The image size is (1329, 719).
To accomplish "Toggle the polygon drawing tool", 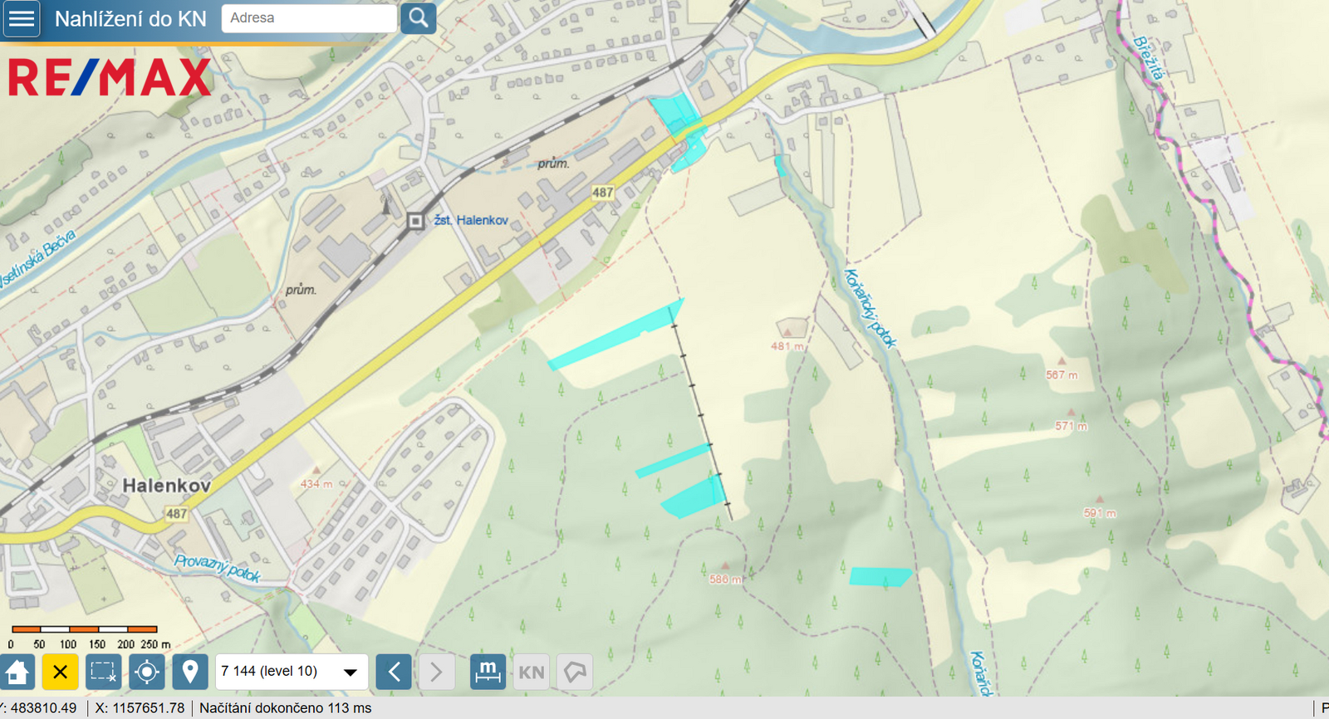I will point(575,672).
